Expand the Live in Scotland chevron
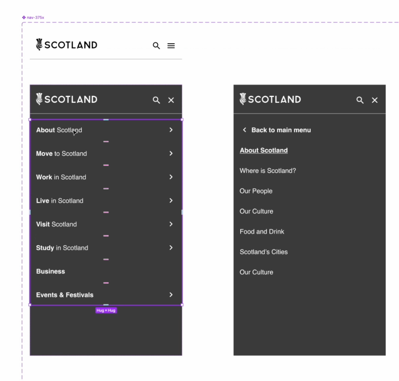Viewport: 399px width, 381px height. tap(171, 200)
